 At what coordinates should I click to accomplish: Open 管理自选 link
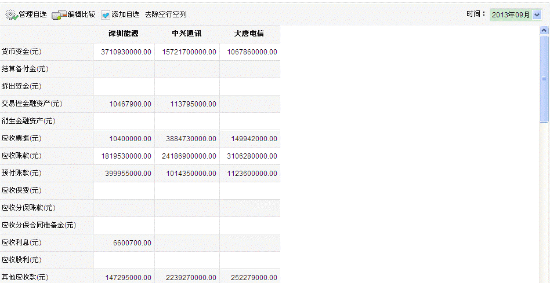32,14
